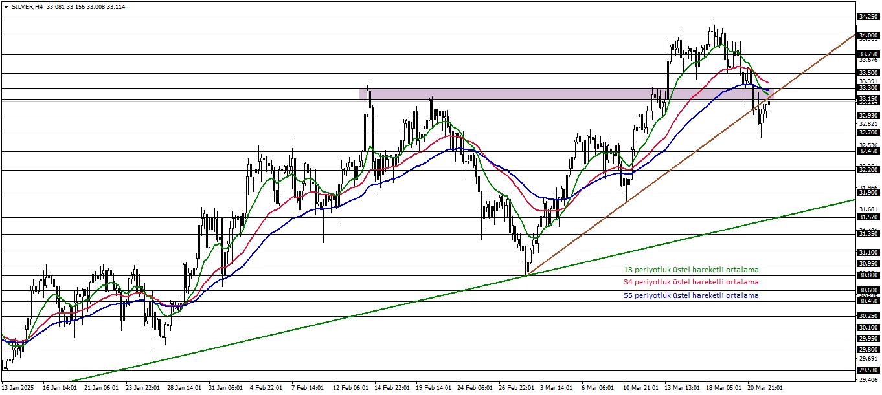The width and height of the screenshot is (882, 395).
Task: Select the purple resistance zone rectangle
Action: click(567, 94)
